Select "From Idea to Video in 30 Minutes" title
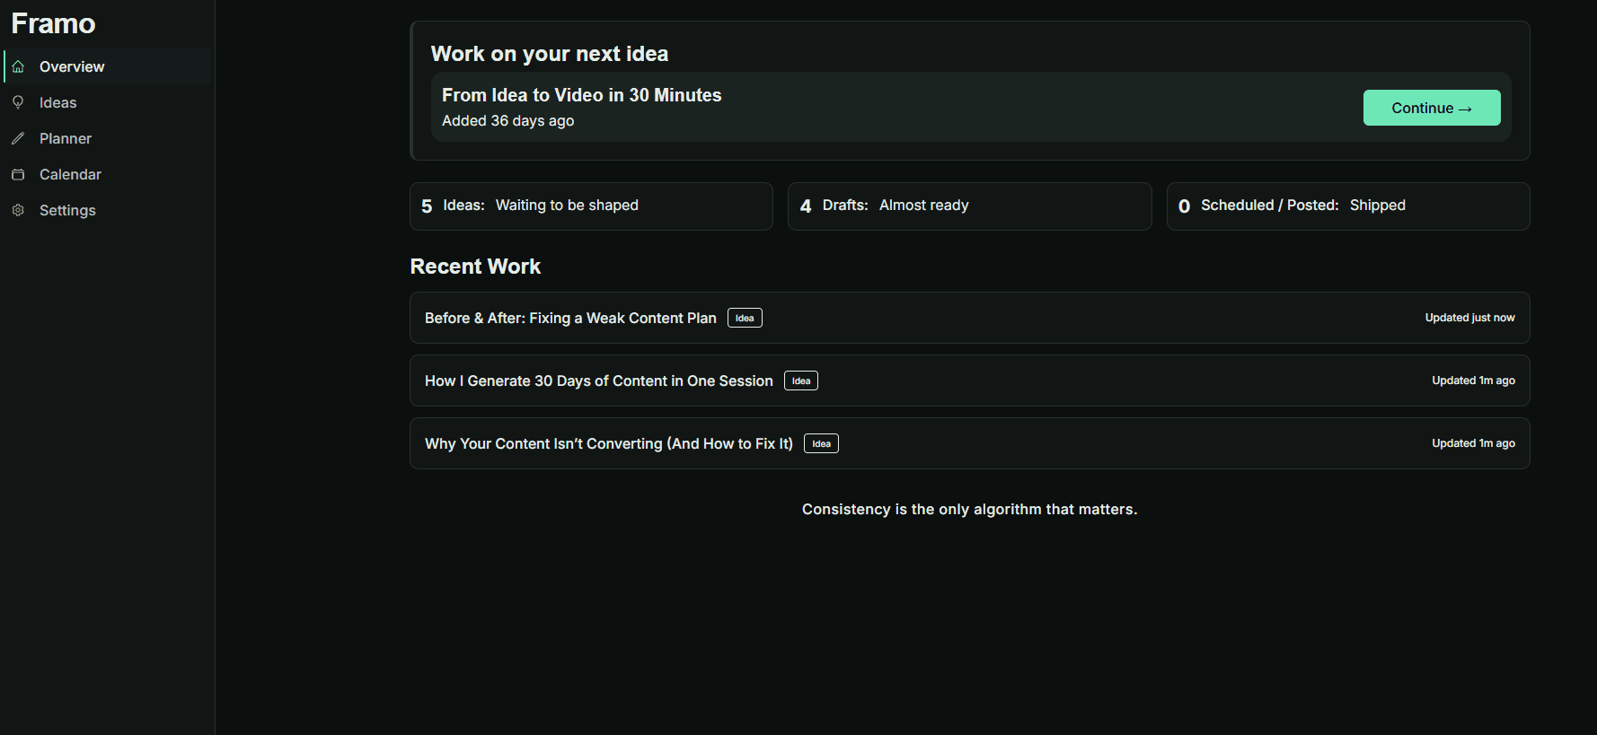The width and height of the screenshot is (1597, 735). click(x=581, y=95)
